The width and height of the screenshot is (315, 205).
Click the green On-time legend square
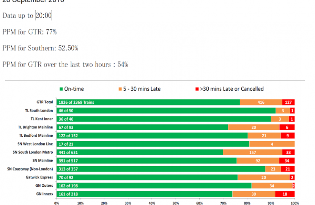(60, 89)
